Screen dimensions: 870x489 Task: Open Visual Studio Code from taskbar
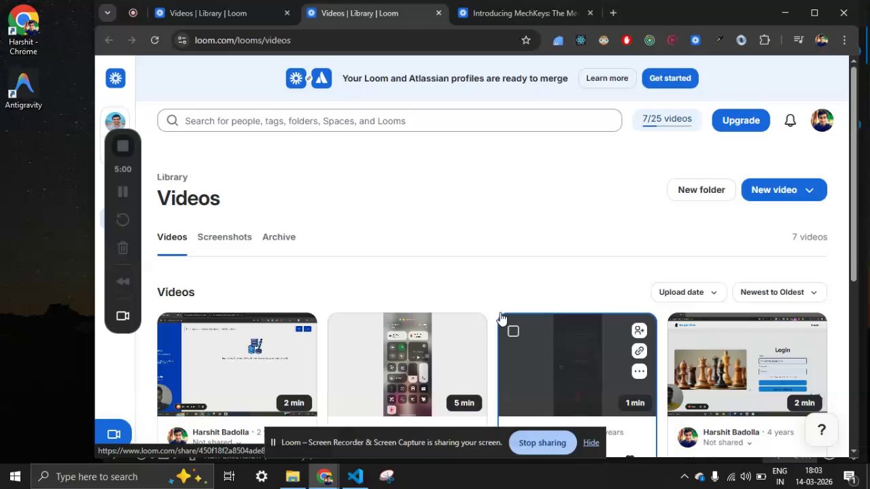(355, 476)
